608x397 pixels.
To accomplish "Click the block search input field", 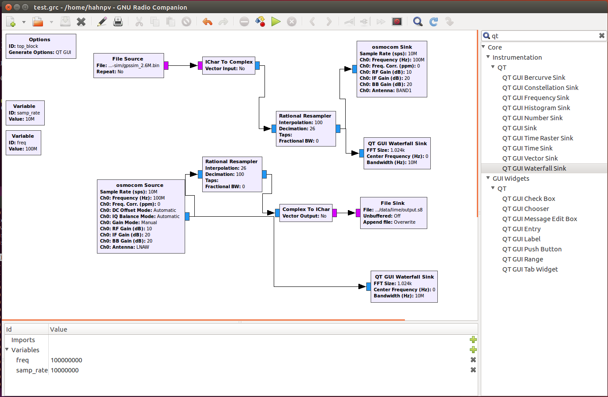I will click(x=543, y=36).
